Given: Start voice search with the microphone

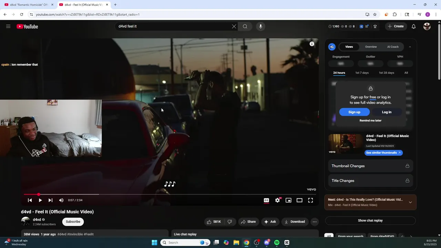Looking at the screenshot, I should coord(260,26).
